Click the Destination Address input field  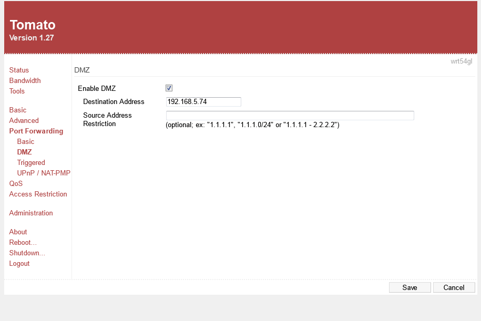coord(203,102)
